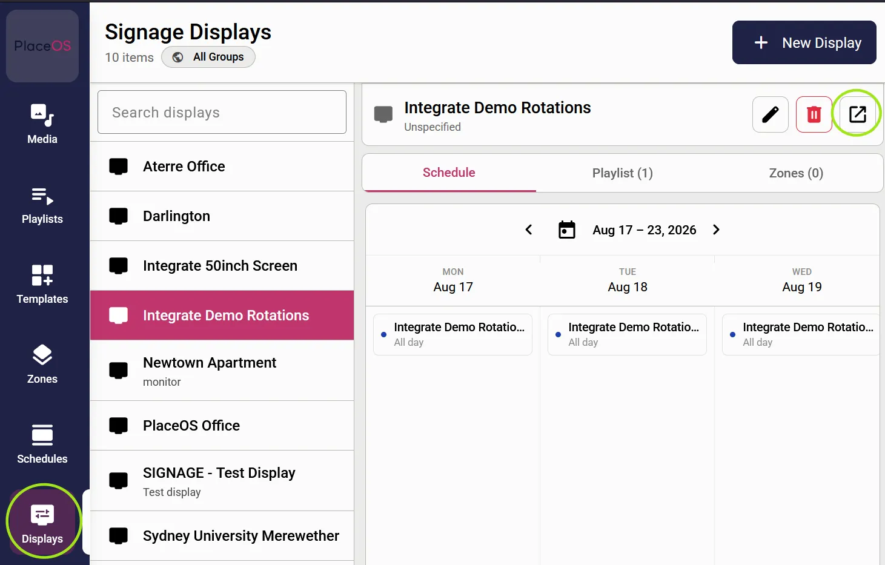Go to previous week
Viewport: 885px width, 565px height.
(x=529, y=230)
